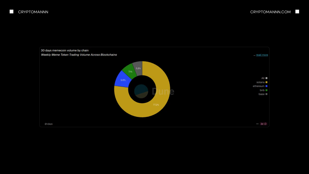This screenshot has height=174, width=309.
Task: Toggle solana series in the legend
Action: [x=262, y=82]
